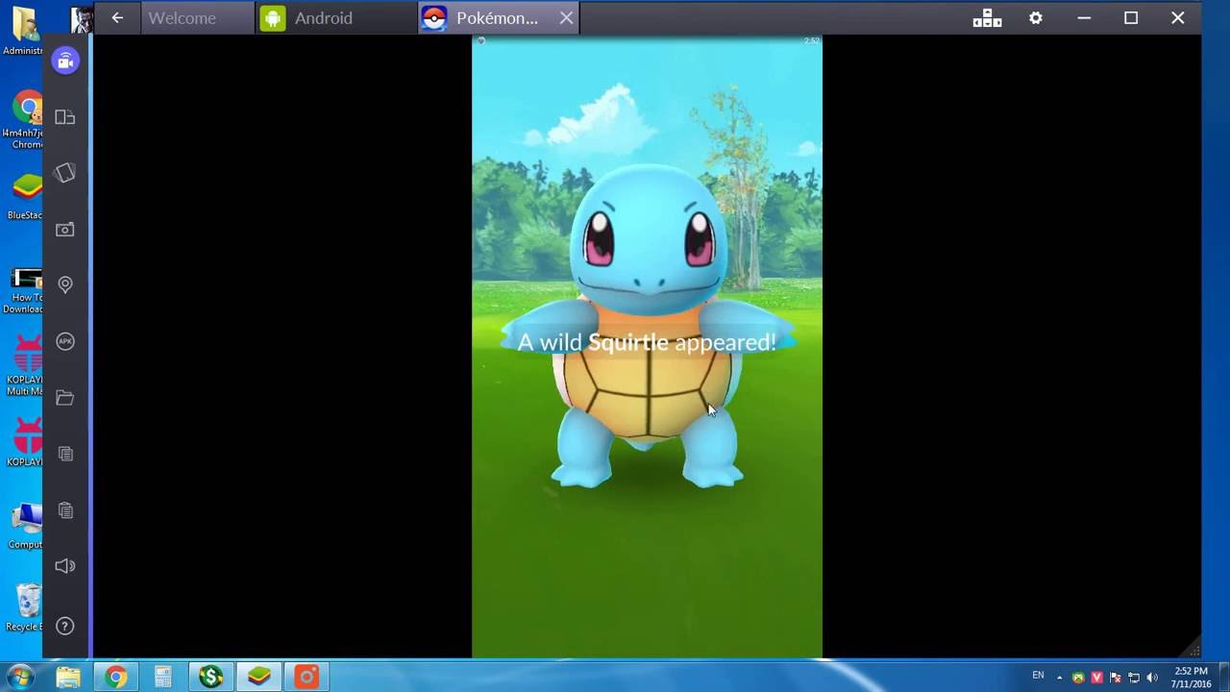Open the video recording icon in BlueStacks sidebar

65,62
